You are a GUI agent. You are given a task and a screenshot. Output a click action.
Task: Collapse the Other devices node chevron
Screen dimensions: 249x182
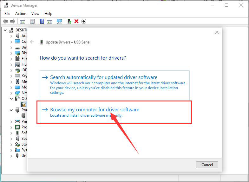tap(11, 99)
